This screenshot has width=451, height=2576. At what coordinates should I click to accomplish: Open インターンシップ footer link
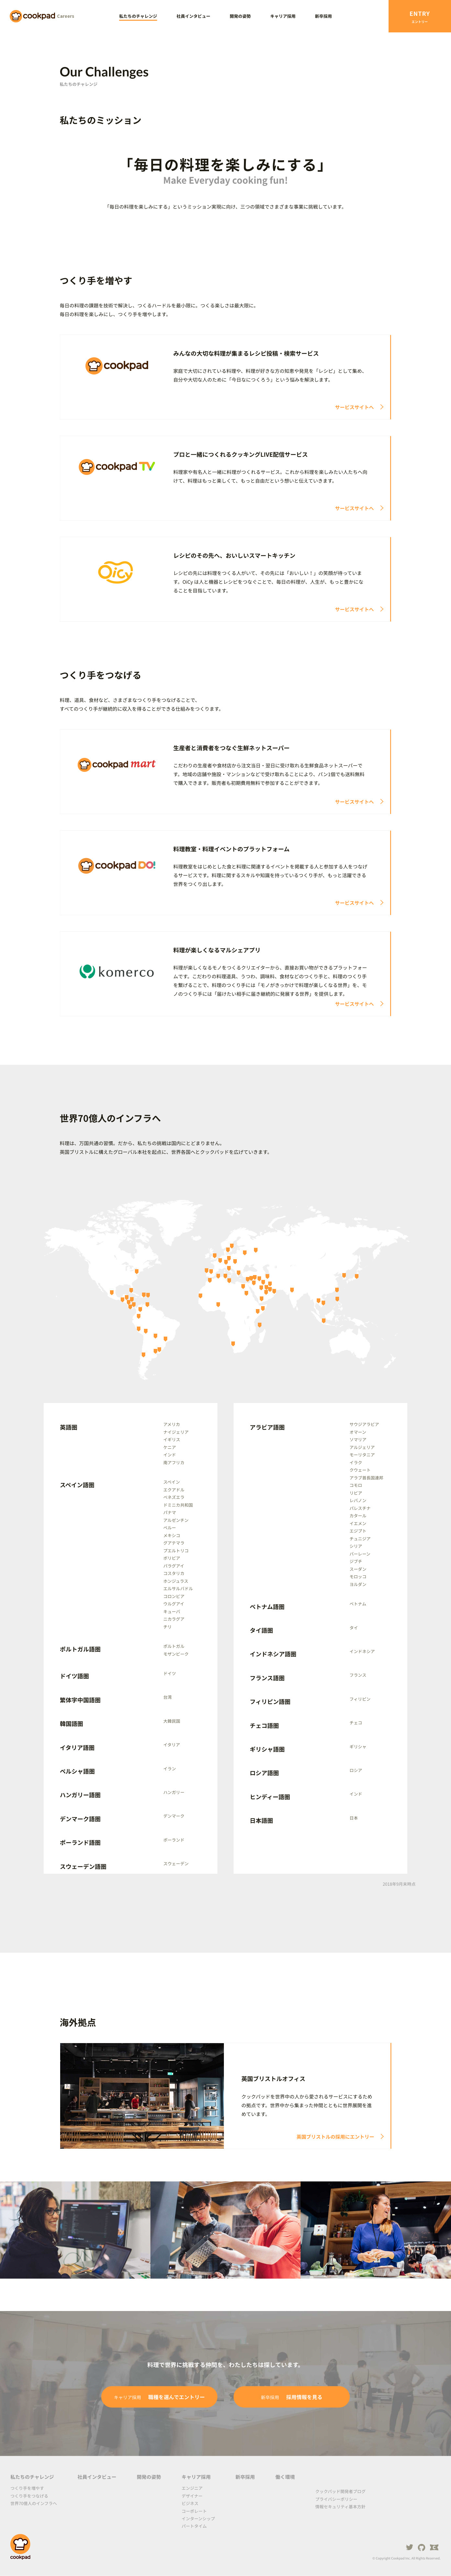198,2519
